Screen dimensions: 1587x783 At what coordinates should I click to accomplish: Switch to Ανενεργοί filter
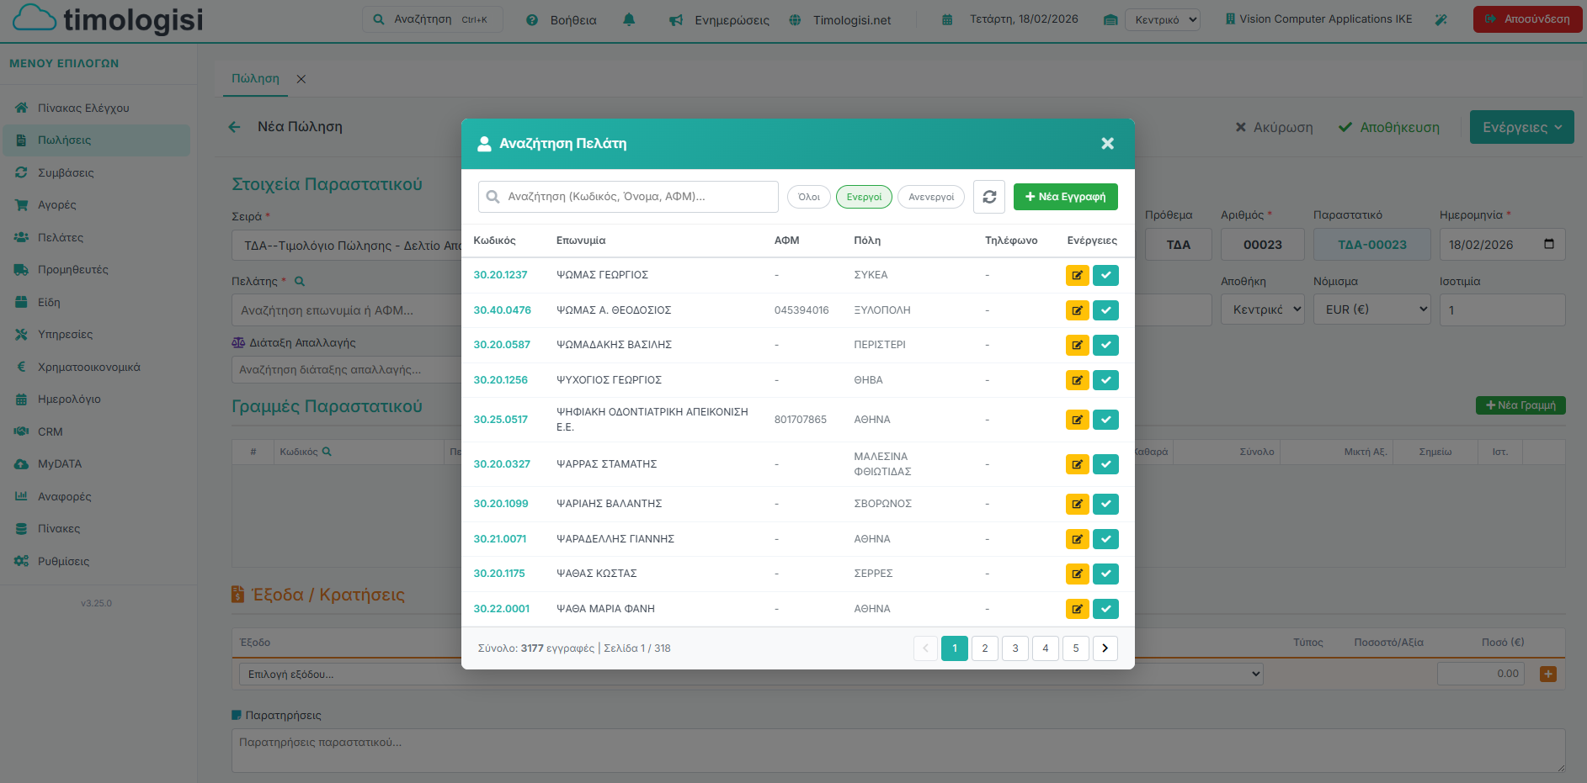tap(930, 197)
